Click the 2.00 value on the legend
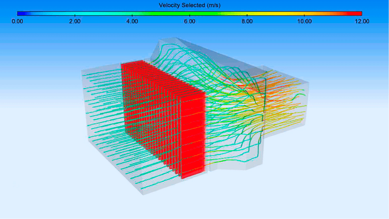The height and width of the screenshot is (219, 389). click(75, 21)
